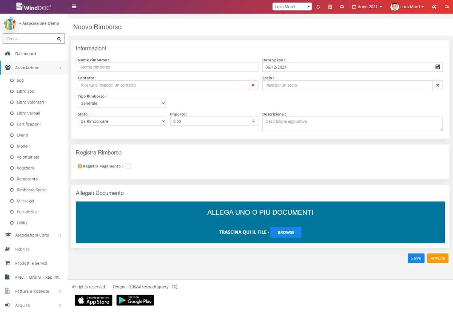Screen dimensions: 453x313
Task: Open Portale Soci menu item
Action: (x=28, y=212)
